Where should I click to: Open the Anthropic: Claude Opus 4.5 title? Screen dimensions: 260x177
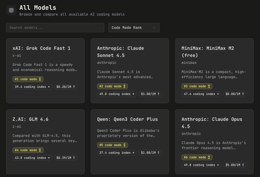[x=212, y=123]
